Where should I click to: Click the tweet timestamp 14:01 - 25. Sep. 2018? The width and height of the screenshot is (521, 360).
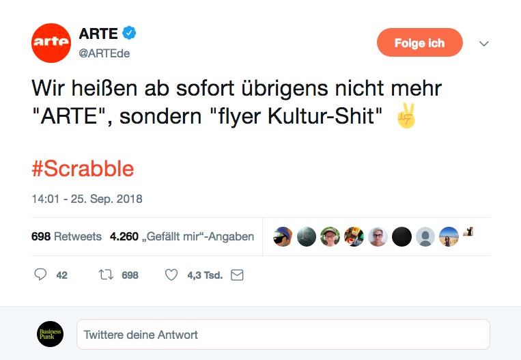pos(87,199)
